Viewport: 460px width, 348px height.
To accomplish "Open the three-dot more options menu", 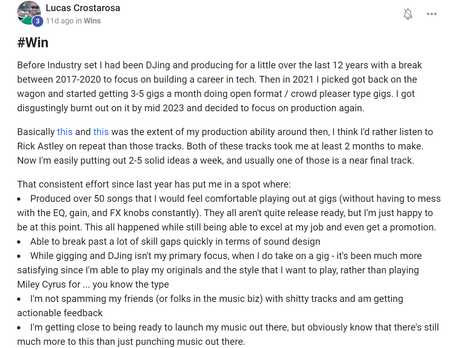I will coord(431,14).
